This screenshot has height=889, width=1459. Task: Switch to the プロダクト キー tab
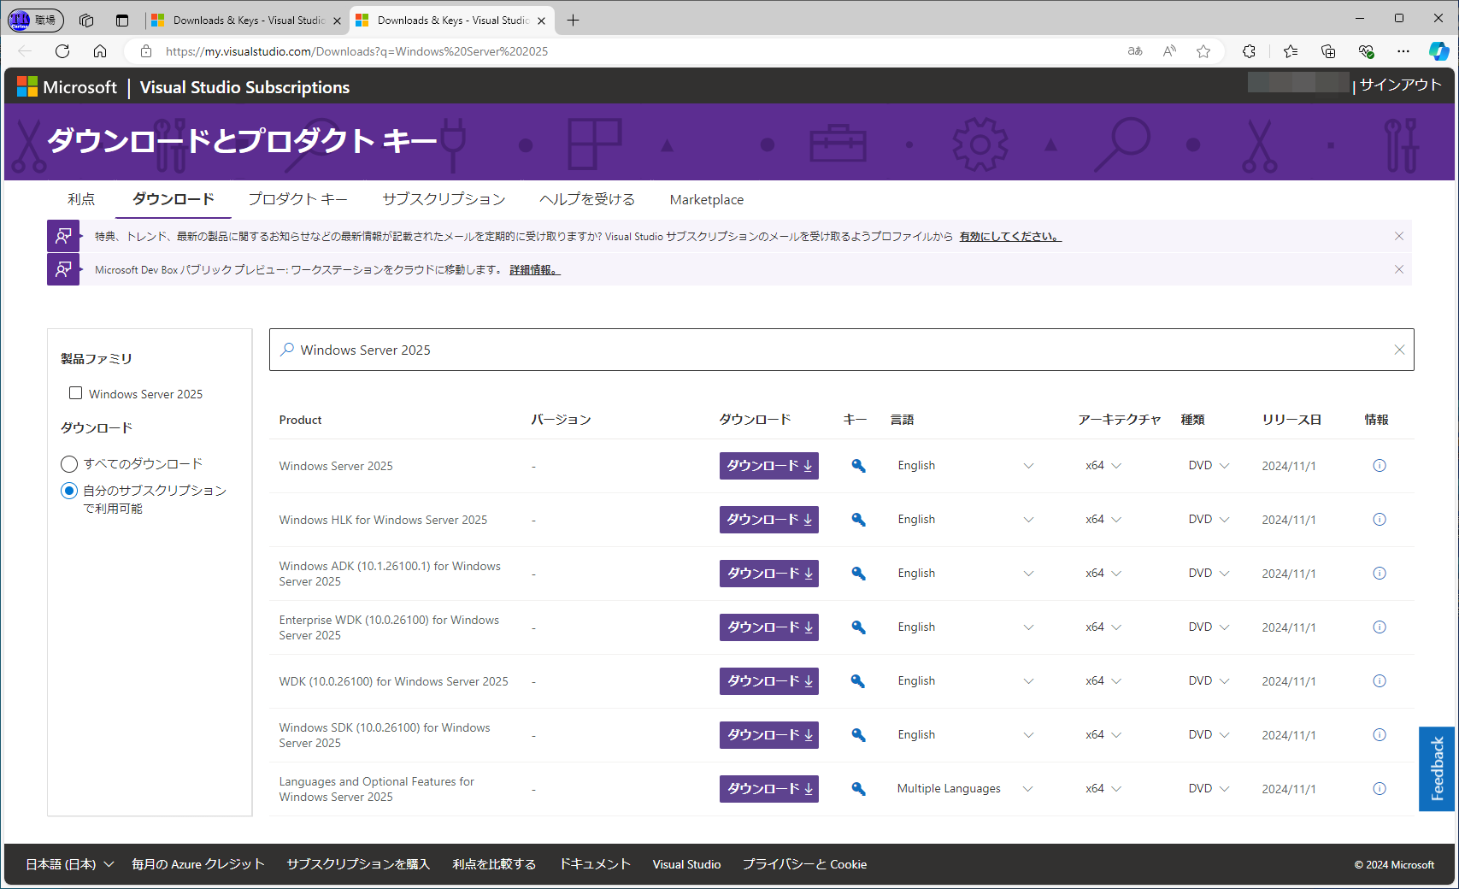(x=297, y=199)
